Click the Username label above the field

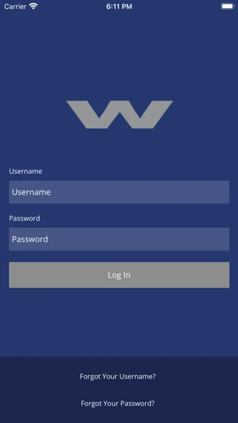[26, 171]
